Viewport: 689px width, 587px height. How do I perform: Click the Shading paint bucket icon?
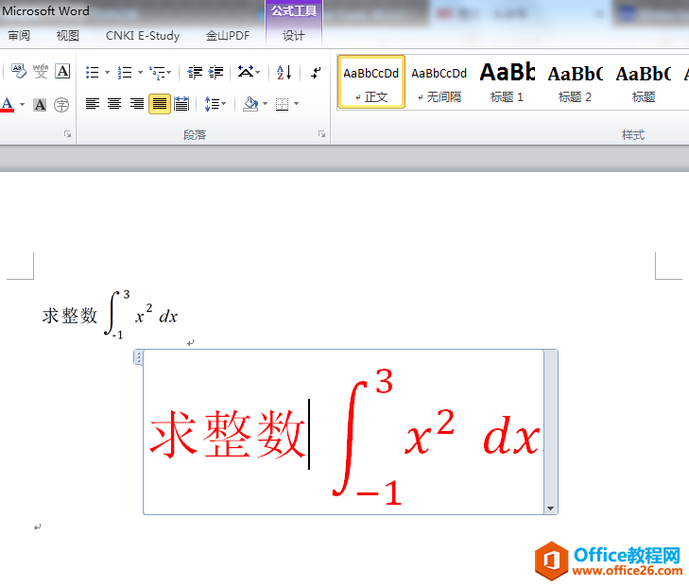pos(250,104)
